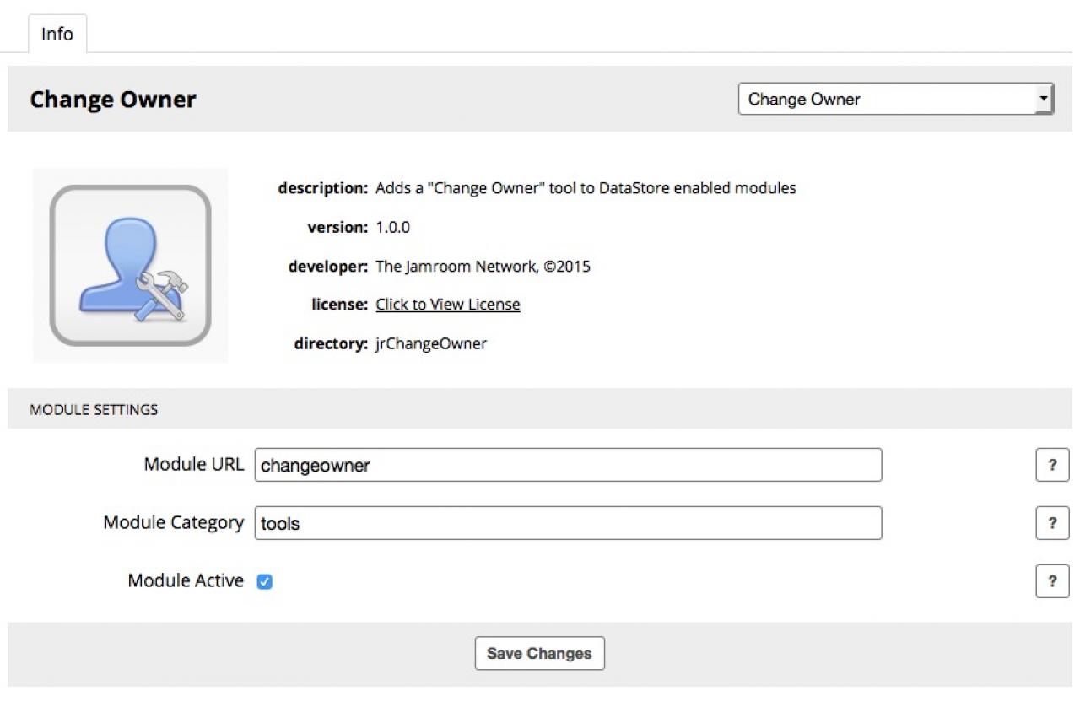
Task: Click the Module URL label
Action: point(194,464)
